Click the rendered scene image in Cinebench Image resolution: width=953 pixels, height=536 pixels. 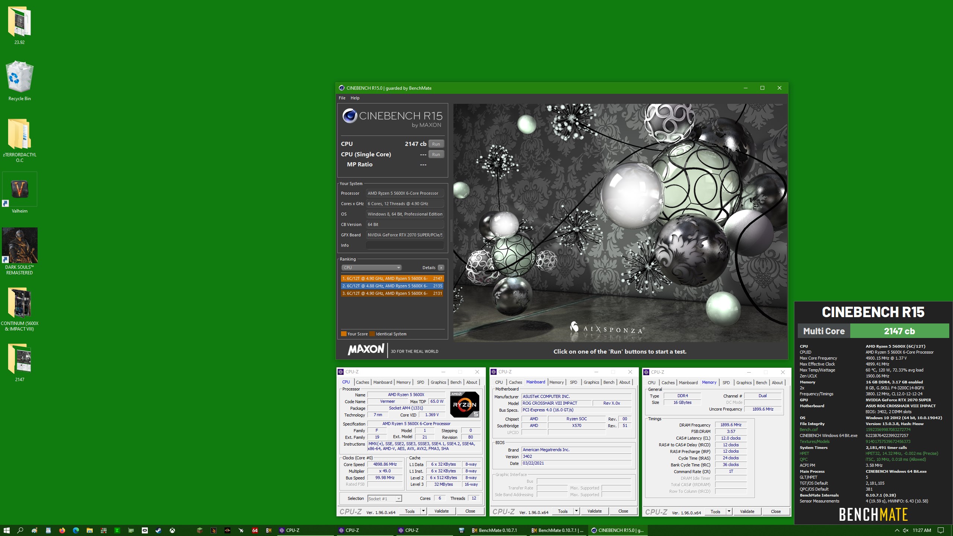pyautogui.click(x=620, y=223)
